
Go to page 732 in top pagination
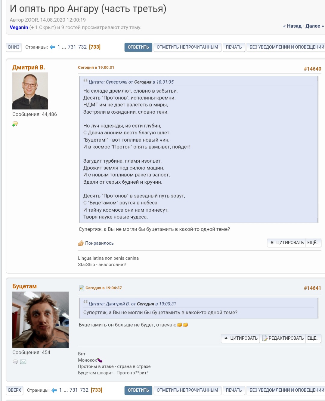click(82, 47)
